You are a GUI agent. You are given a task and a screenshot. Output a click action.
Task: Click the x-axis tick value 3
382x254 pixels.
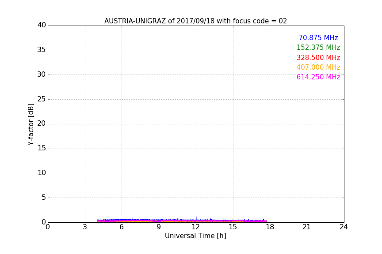85,227
